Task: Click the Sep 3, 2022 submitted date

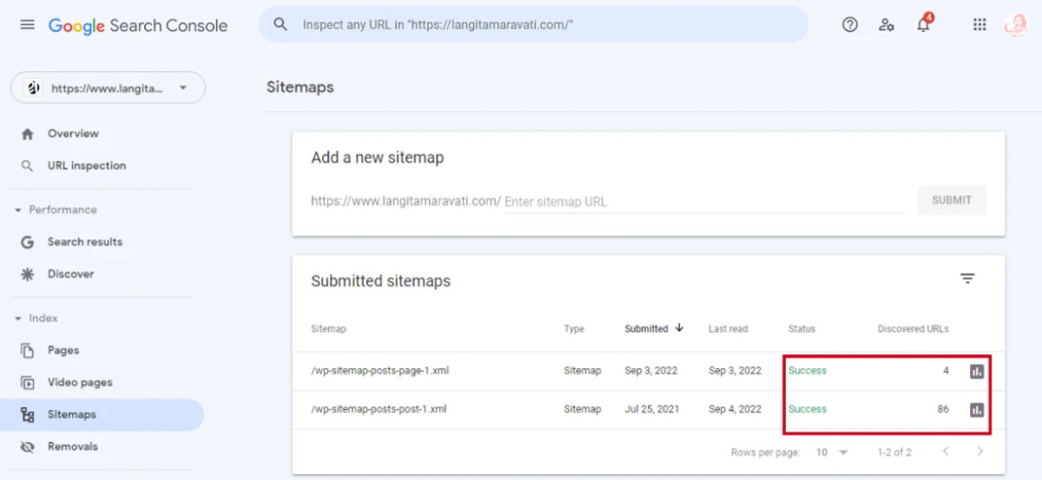Action: (650, 371)
